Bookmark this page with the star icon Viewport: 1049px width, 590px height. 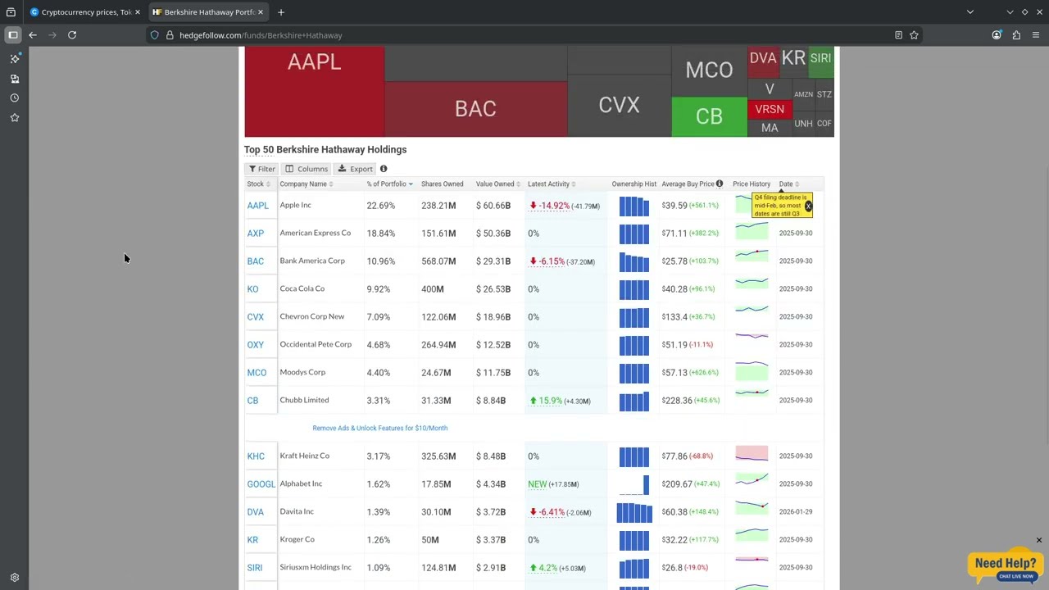coord(914,35)
